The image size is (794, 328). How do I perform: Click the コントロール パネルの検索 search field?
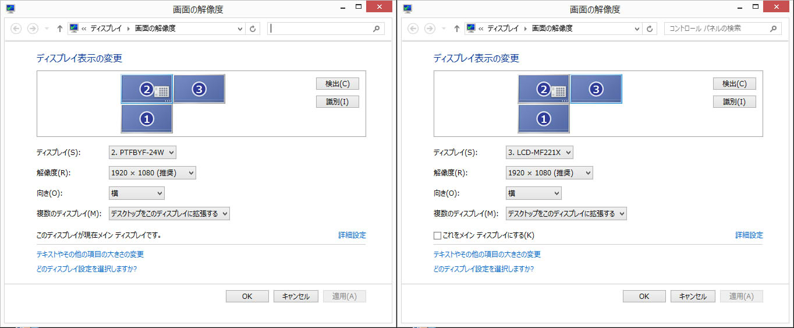(716, 29)
